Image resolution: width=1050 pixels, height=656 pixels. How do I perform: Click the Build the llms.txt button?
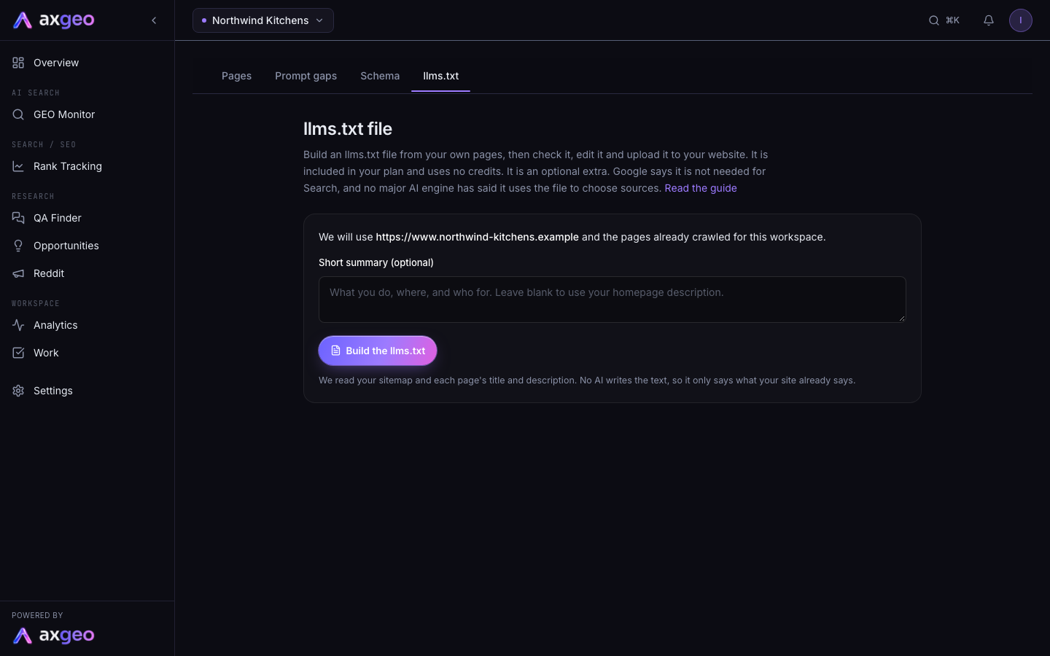coord(378,351)
